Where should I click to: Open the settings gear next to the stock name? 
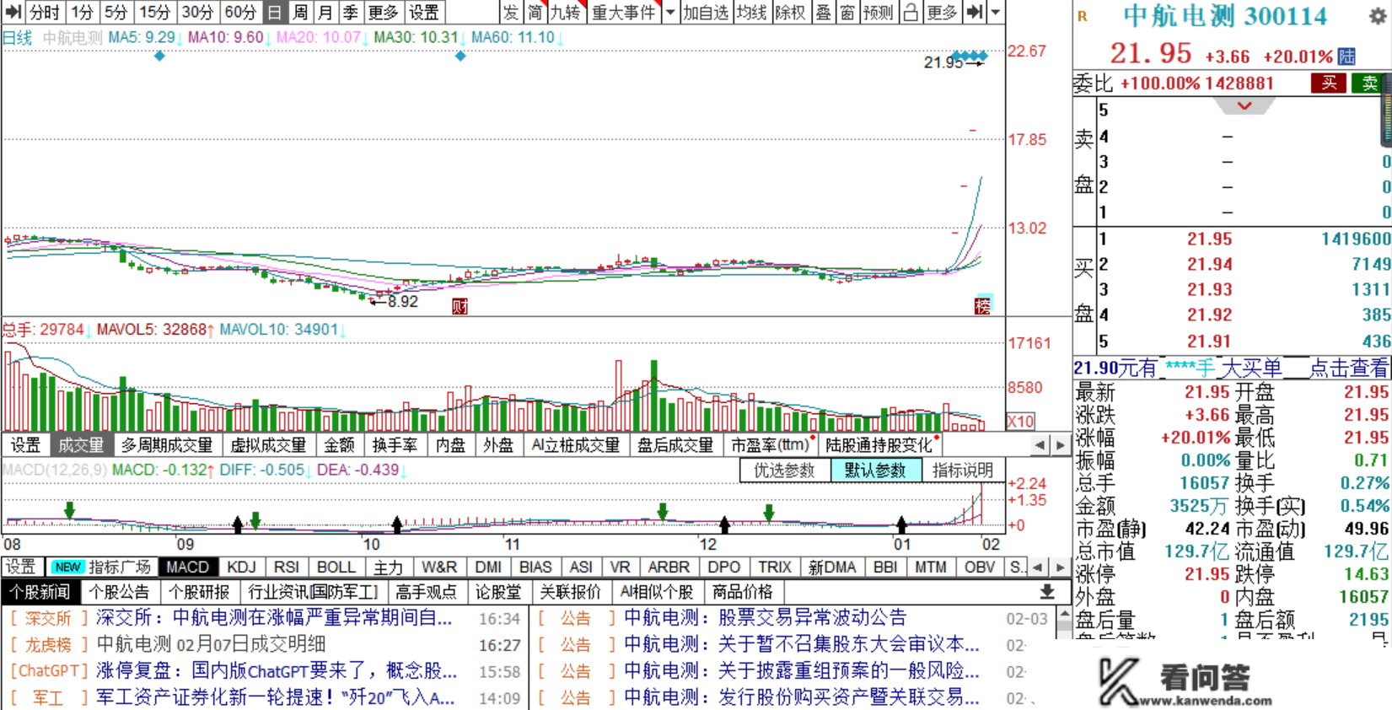click(x=1378, y=16)
